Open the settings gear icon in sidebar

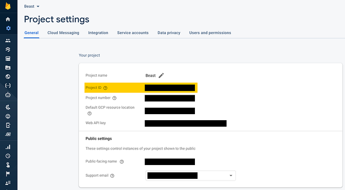tap(8, 28)
